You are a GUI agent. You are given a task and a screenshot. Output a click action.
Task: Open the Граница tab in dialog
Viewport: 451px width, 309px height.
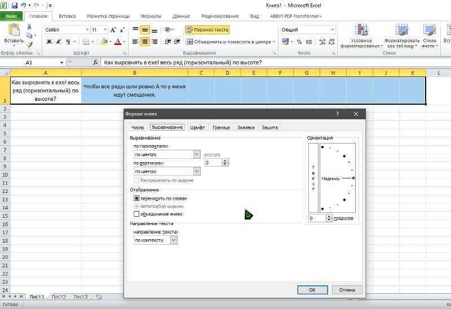pyautogui.click(x=221, y=128)
